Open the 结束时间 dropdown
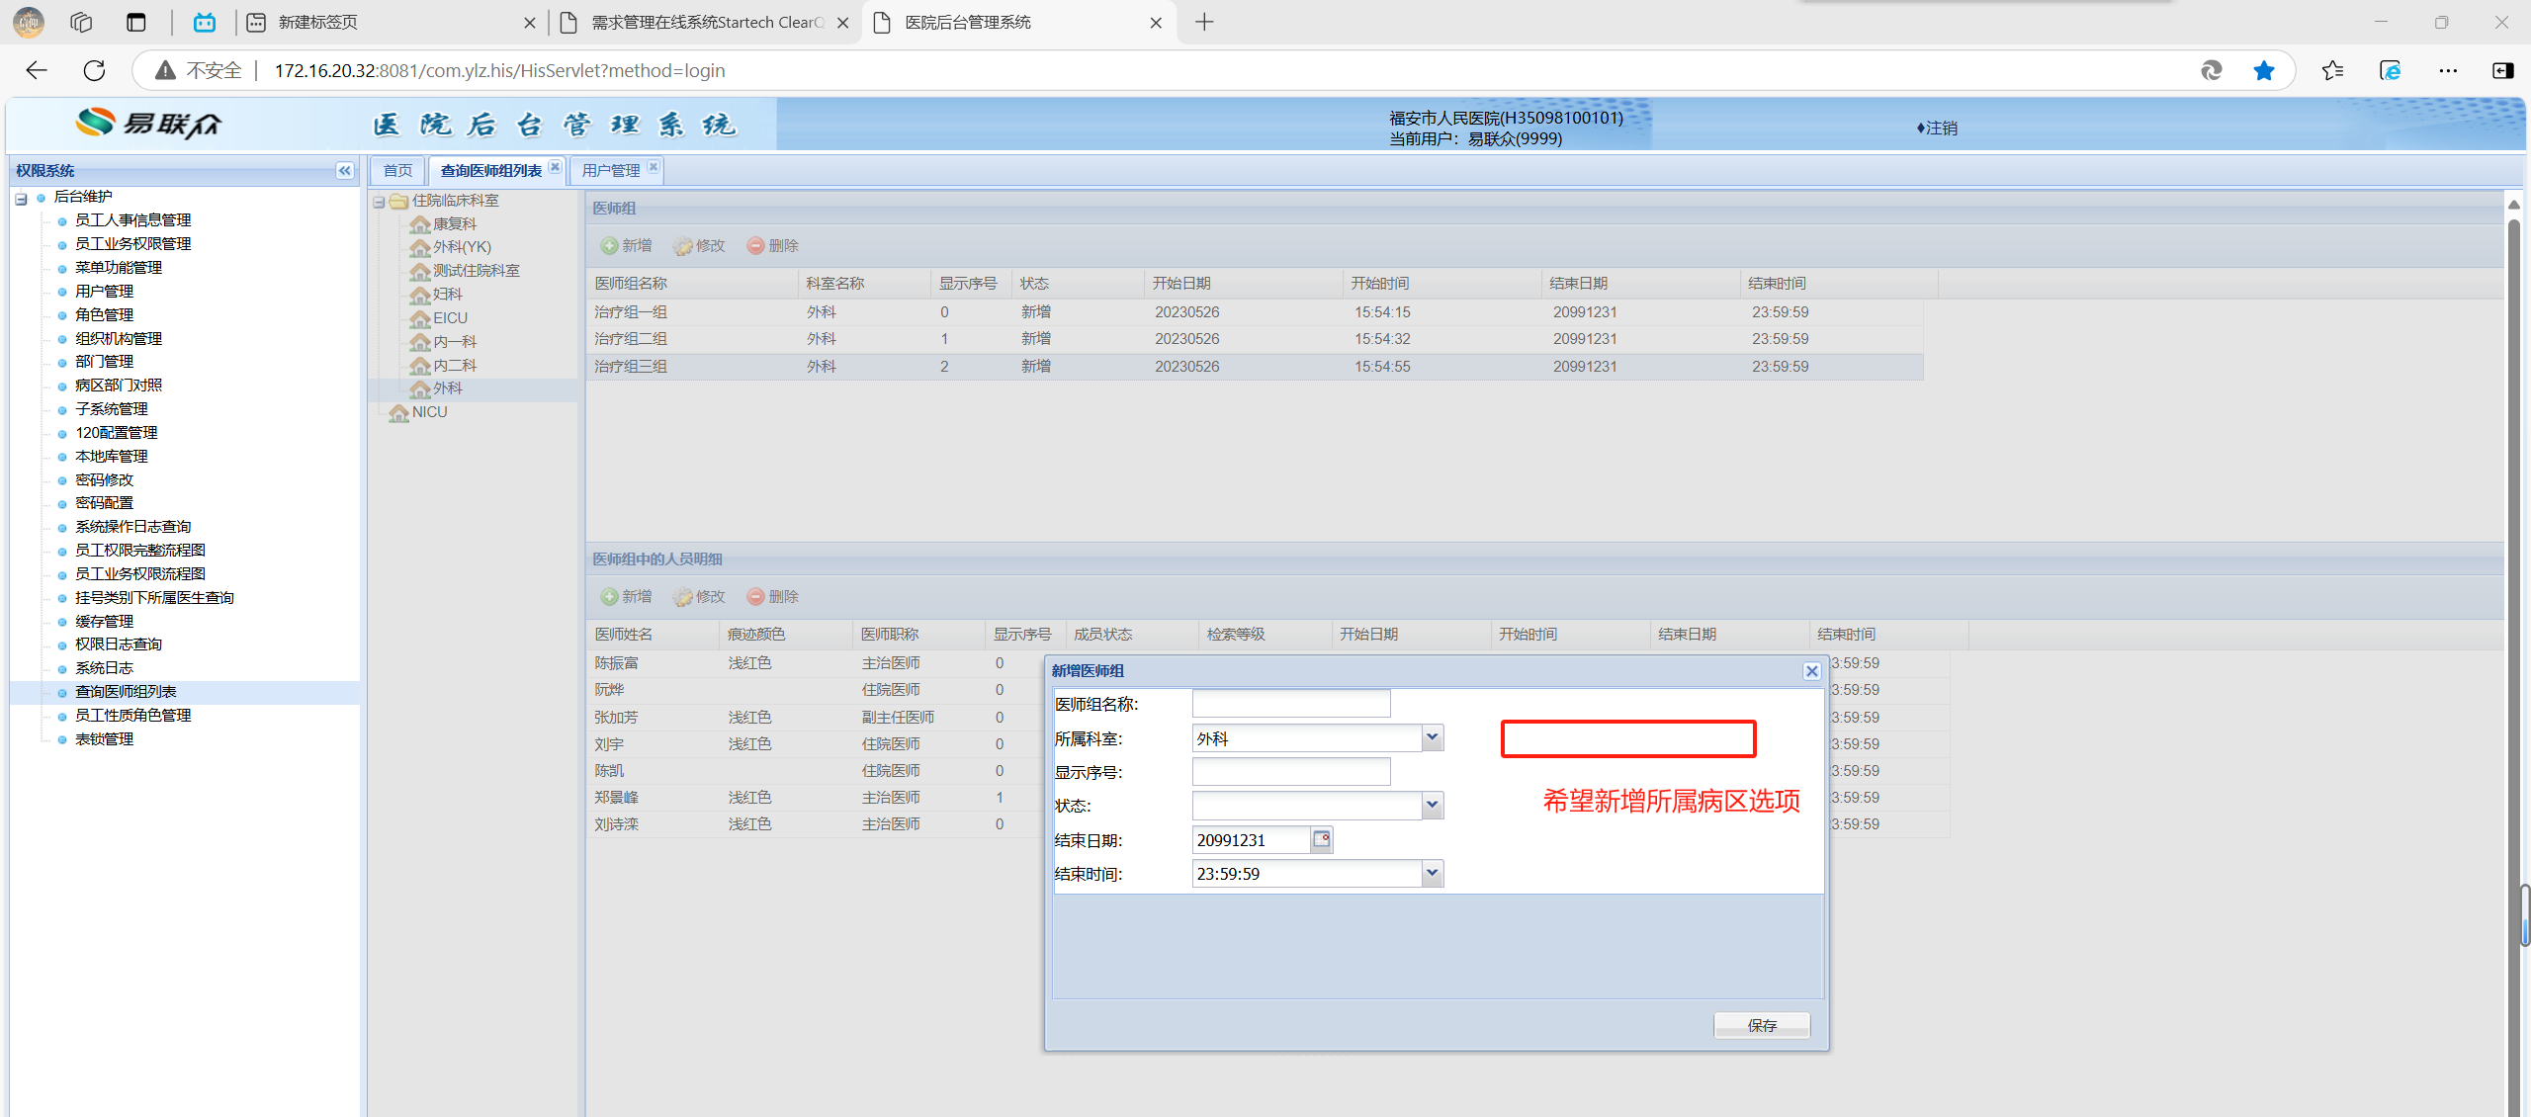2531x1117 pixels. click(x=1432, y=873)
